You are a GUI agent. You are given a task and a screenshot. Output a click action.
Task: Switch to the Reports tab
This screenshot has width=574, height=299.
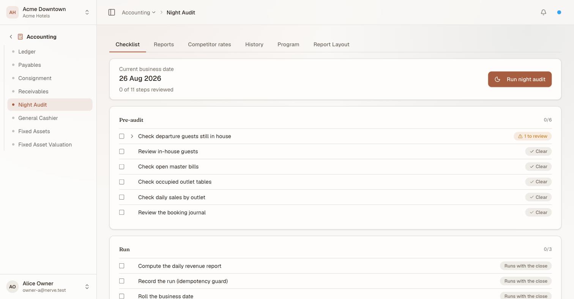(x=164, y=44)
